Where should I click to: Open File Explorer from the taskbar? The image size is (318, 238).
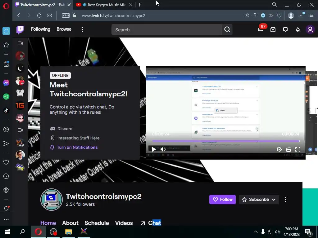(69, 232)
